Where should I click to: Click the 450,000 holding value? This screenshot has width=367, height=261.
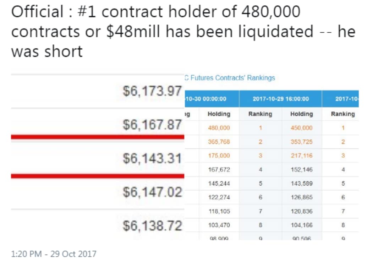point(301,128)
